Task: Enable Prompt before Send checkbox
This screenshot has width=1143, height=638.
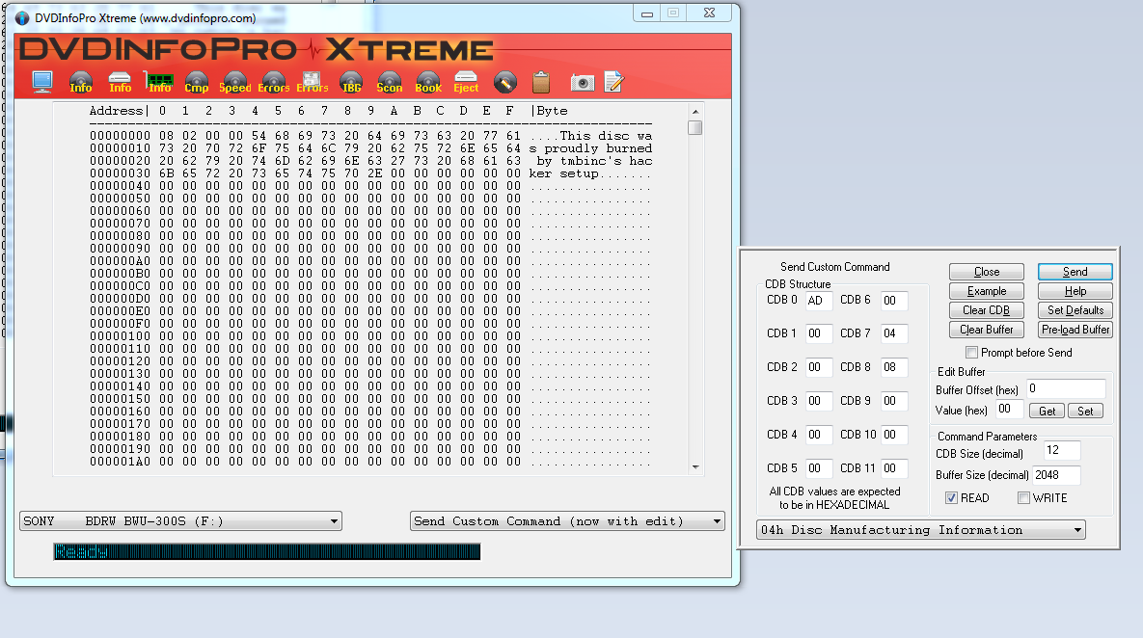Action: (x=972, y=353)
